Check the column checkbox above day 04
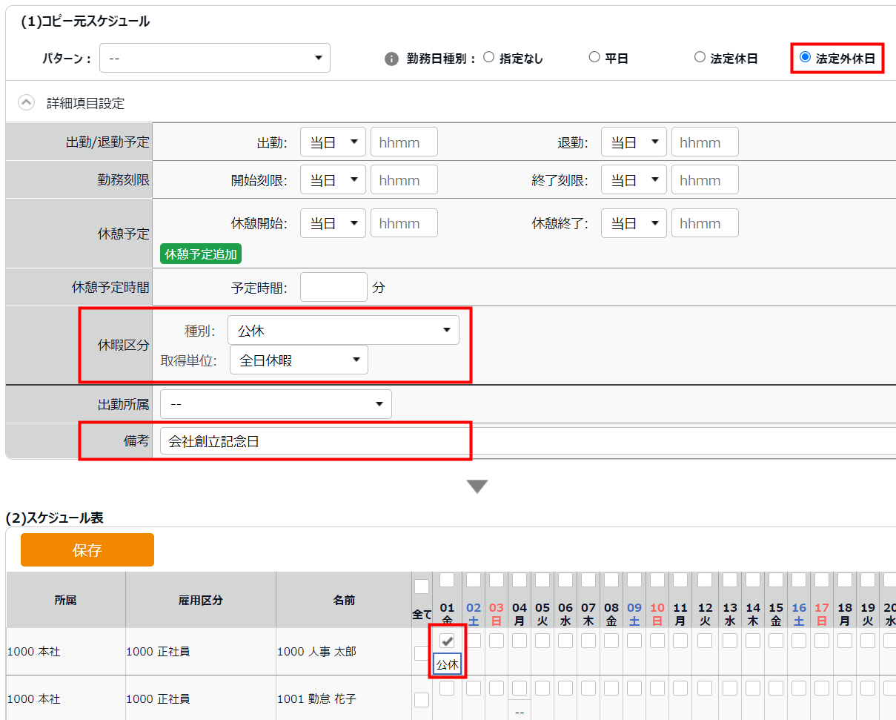The image size is (896, 720). (520, 579)
